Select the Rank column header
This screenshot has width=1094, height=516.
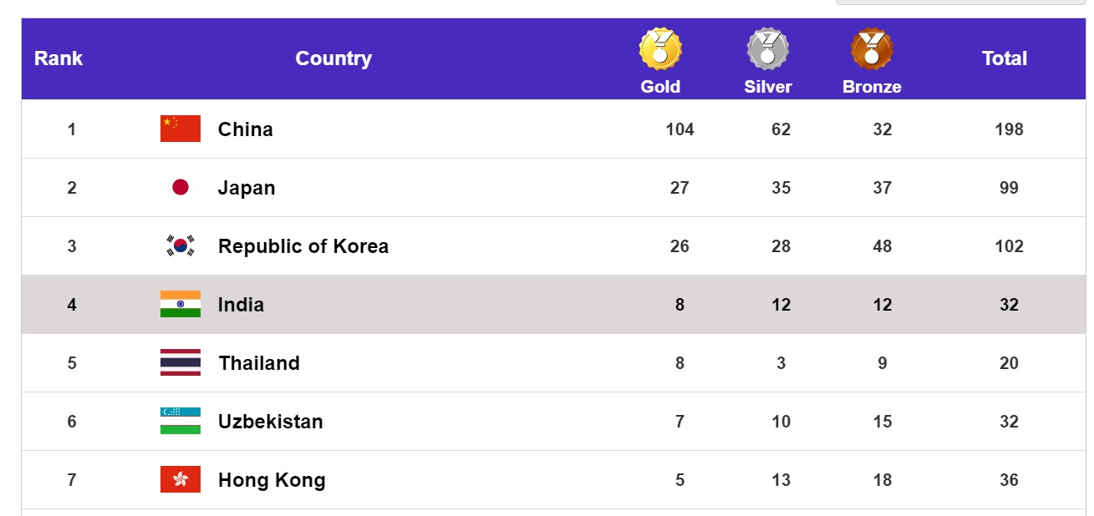pos(59,58)
